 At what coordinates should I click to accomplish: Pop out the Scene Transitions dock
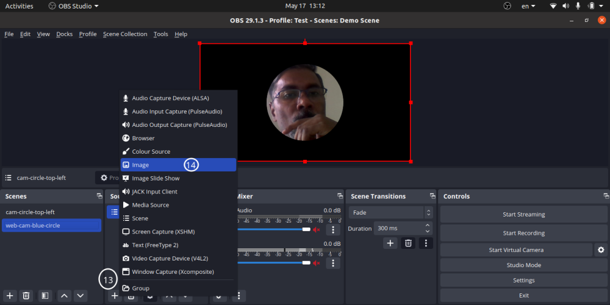pyautogui.click(x=432, y=196)
